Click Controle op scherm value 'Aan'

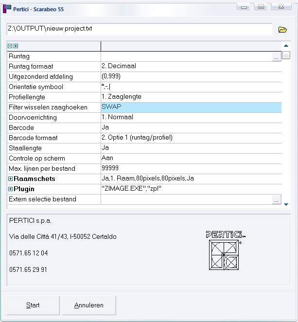tap(107, 158)
